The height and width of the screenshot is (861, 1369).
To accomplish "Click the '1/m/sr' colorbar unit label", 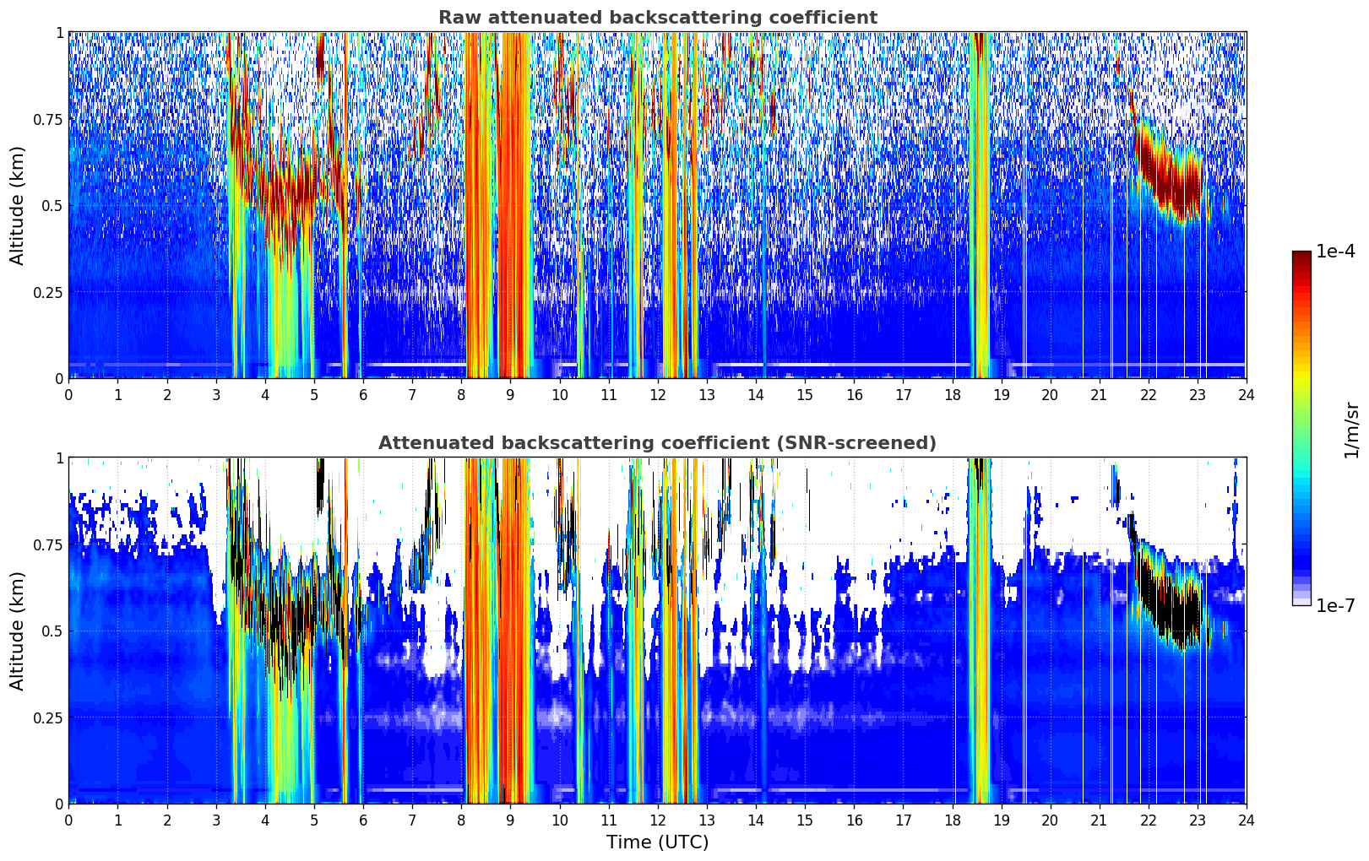I will point(1351,430).
